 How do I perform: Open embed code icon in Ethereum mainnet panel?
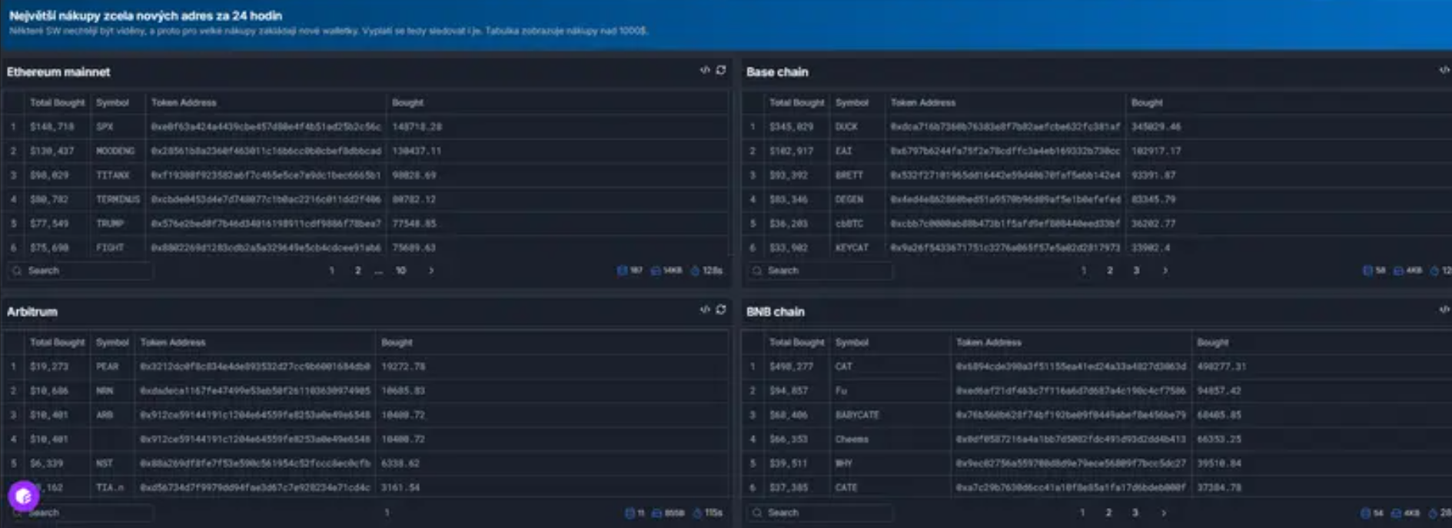point(704,71)
